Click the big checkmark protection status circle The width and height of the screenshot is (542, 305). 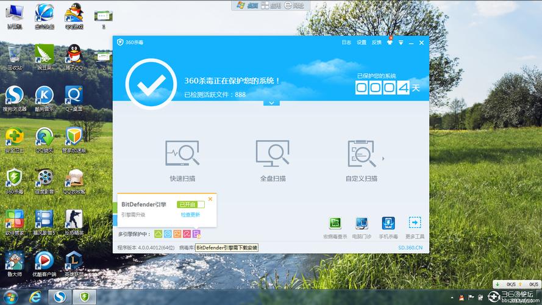point(151,84)
